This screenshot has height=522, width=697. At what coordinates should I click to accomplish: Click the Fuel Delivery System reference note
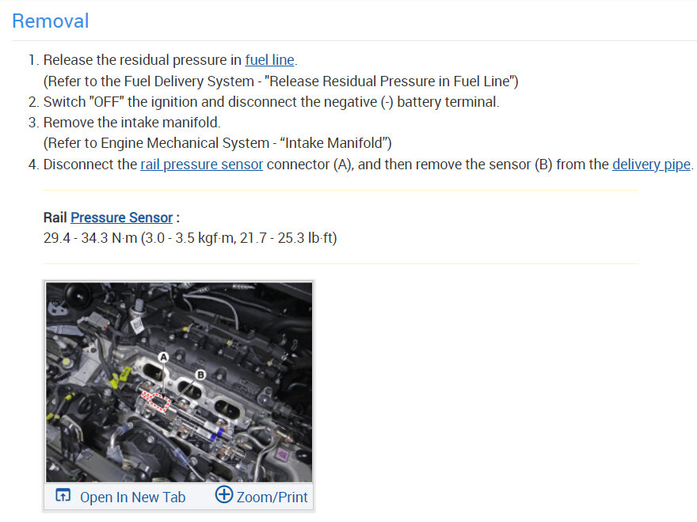click(280, 81)
